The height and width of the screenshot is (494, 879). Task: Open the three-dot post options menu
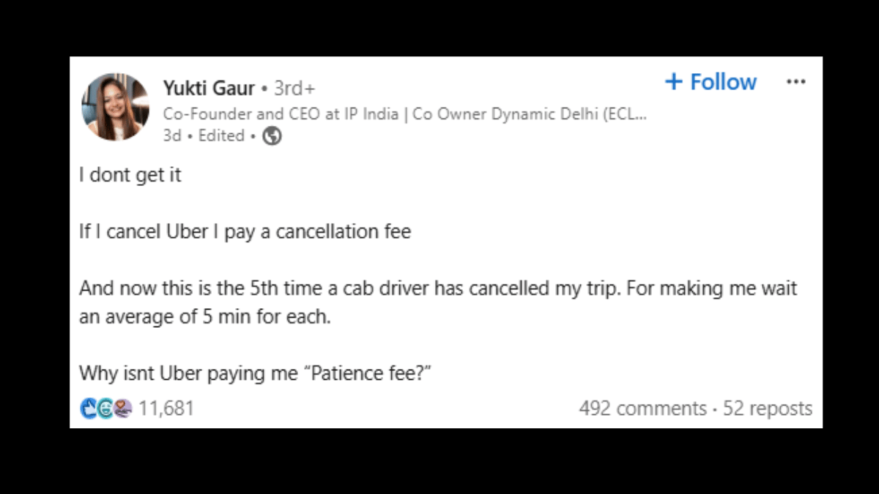pyautogui.click(x=795, y=82)
